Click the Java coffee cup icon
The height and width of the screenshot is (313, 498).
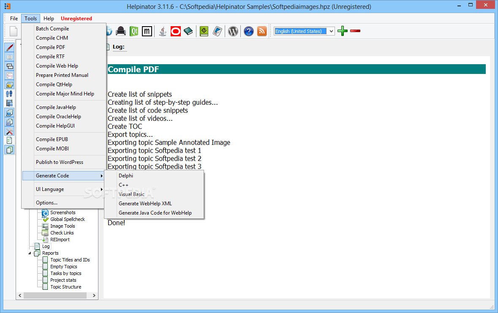tap(163, 31)
